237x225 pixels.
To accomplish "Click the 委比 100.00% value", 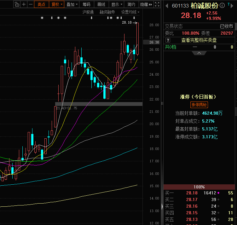I will [190, 33].
